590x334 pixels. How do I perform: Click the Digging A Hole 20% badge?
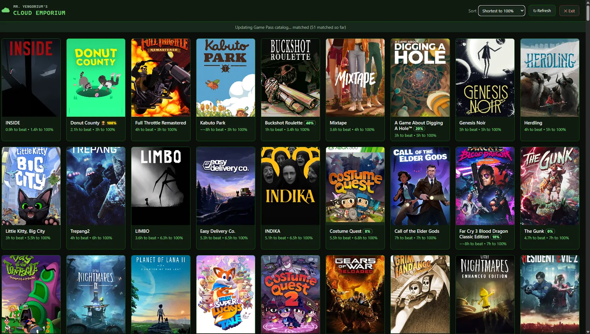419,128
